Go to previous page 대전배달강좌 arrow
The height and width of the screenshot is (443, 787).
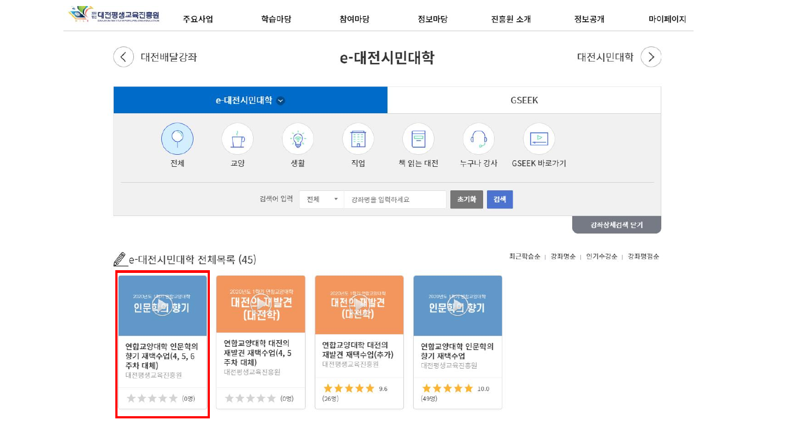(x=124, y=57)
